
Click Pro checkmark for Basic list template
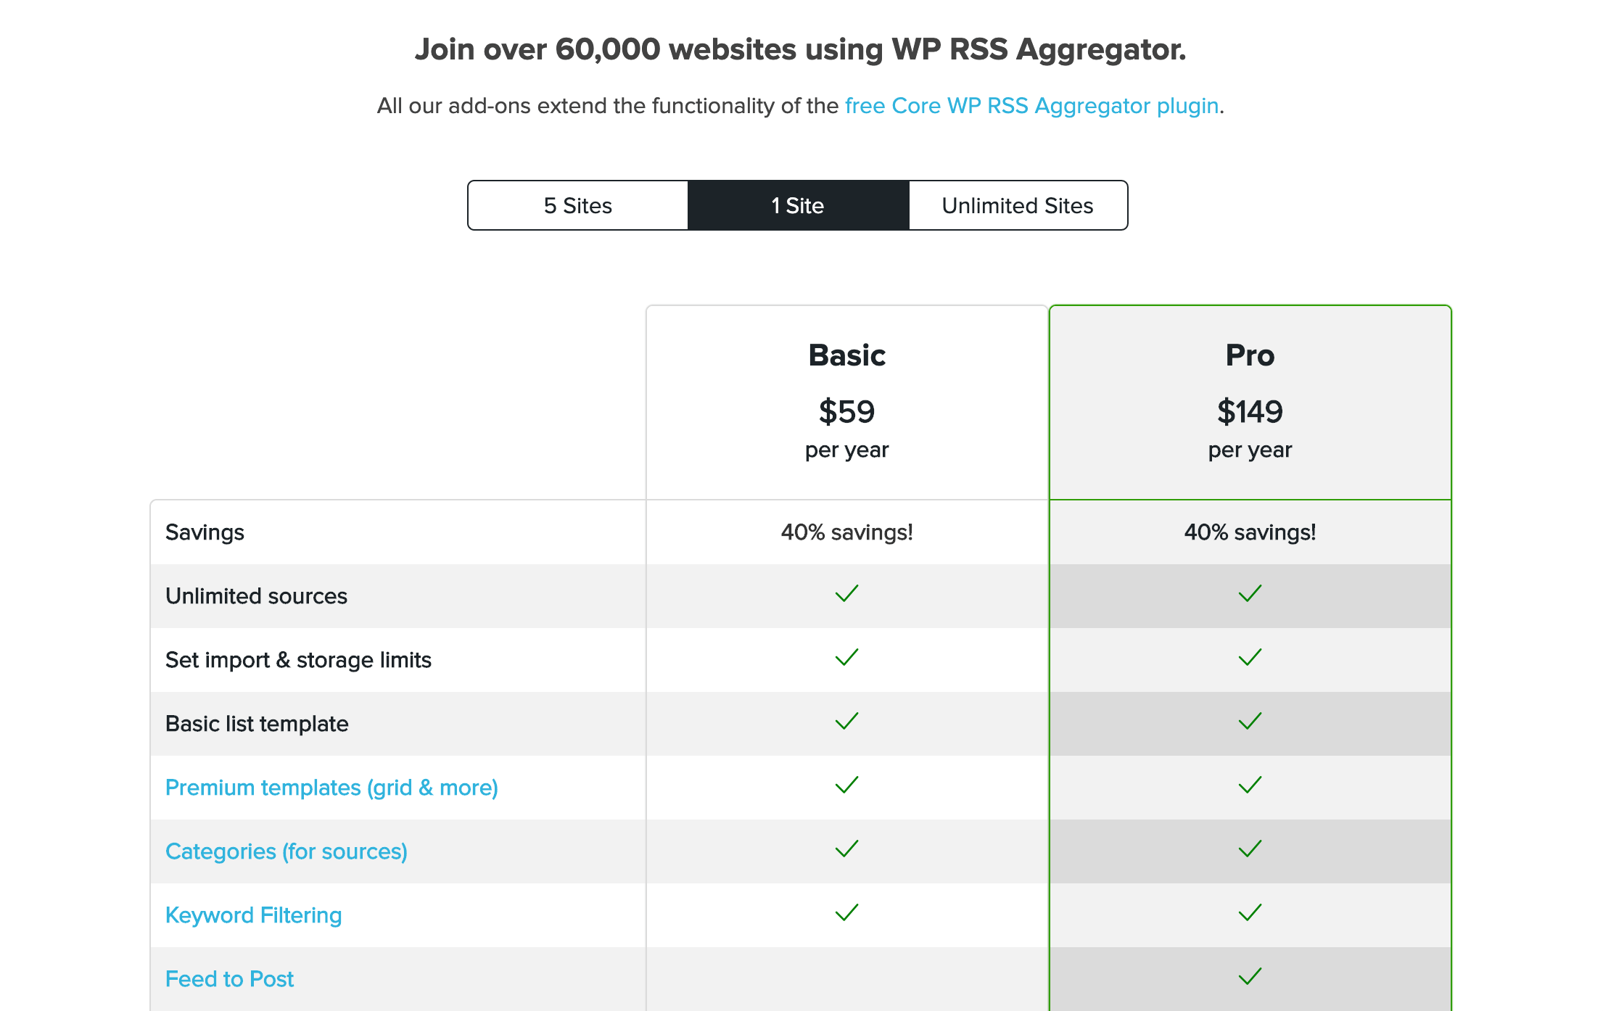pyautogui.click(x=1250, y=722)
